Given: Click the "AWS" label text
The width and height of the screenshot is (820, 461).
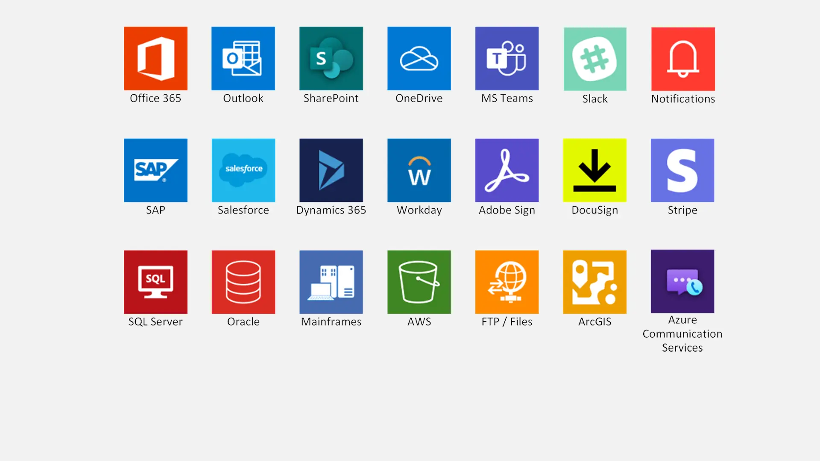Looking at the screenshot, I should click(419, 321).
